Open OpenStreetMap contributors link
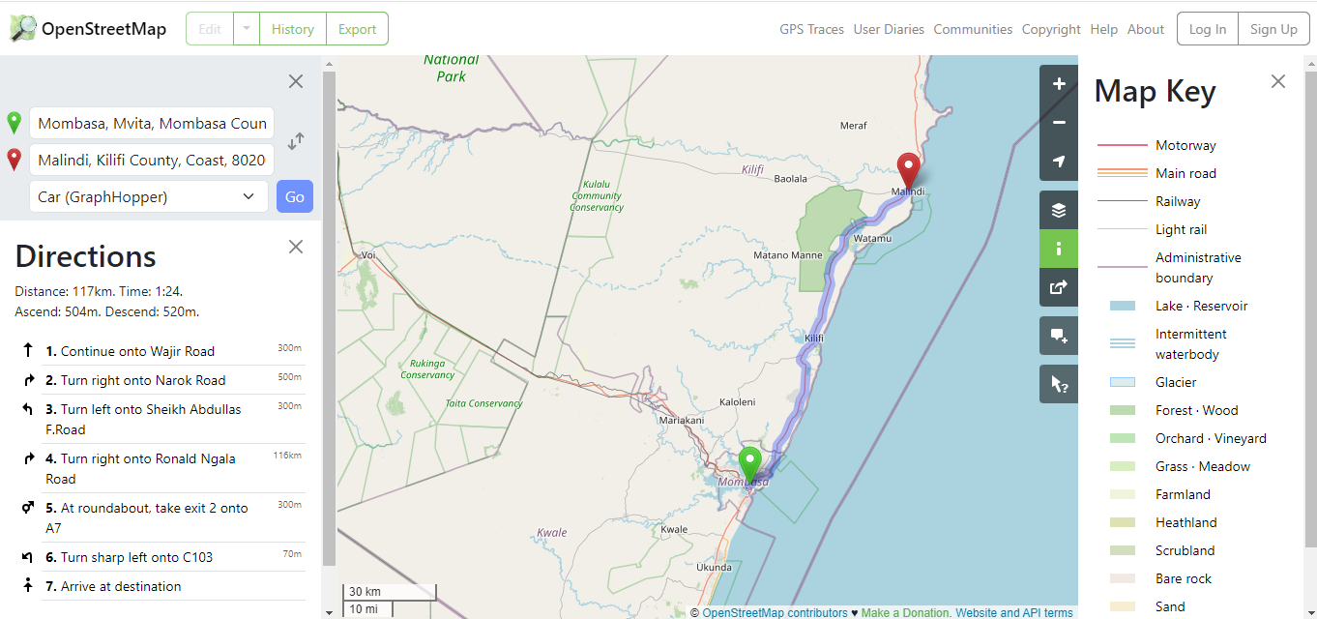Image resolution: width=1317 pixels, height=619 pixels. click(x=775, y=612)
